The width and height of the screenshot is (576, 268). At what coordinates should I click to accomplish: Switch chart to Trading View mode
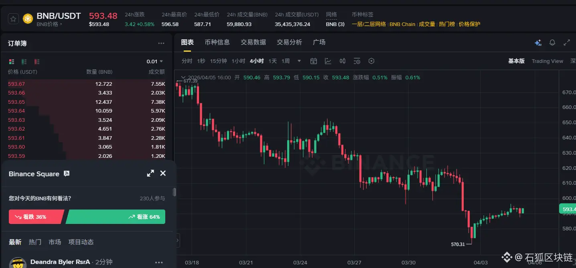tap(548, 61)
